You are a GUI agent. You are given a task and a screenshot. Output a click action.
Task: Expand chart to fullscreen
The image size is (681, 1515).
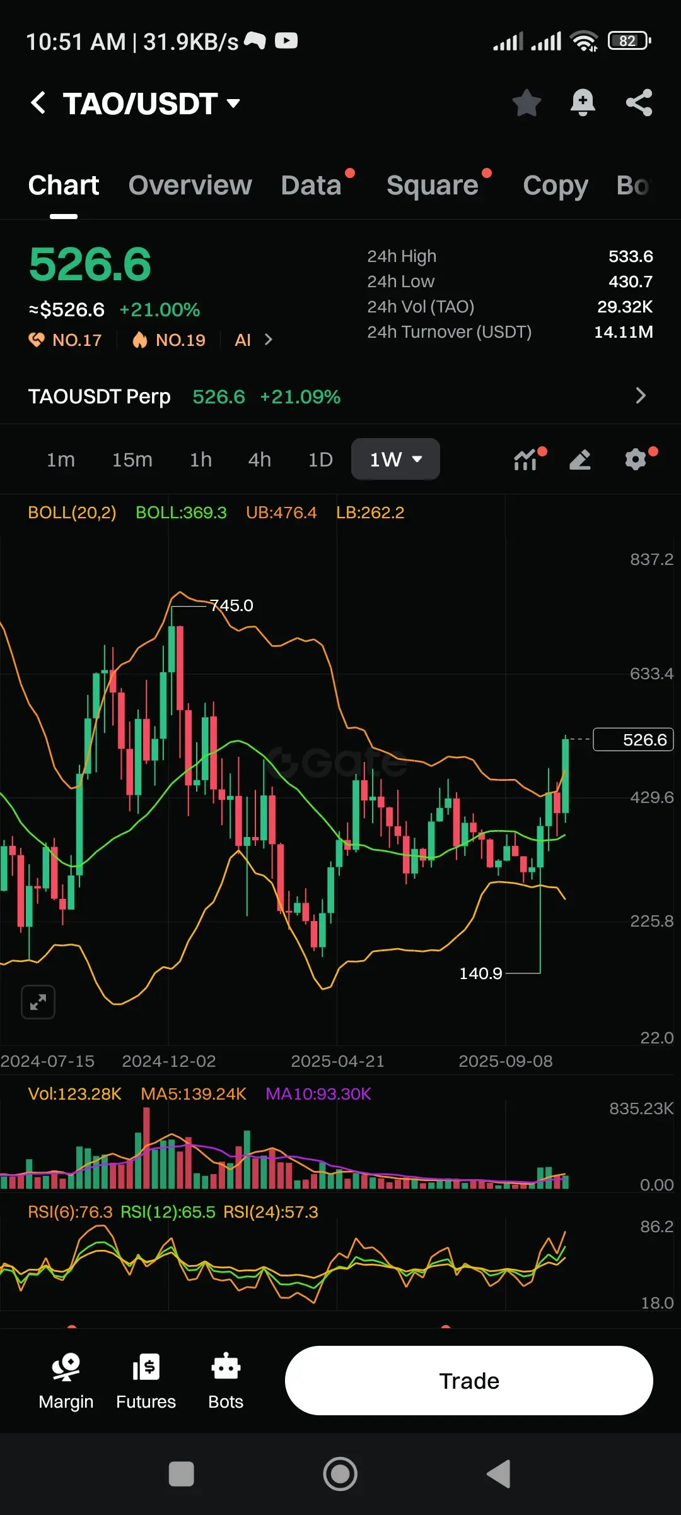(38, 1002)
